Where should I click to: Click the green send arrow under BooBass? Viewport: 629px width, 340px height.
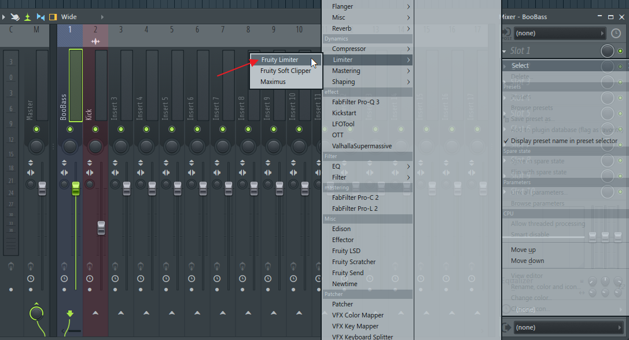[x=70, y=313]
